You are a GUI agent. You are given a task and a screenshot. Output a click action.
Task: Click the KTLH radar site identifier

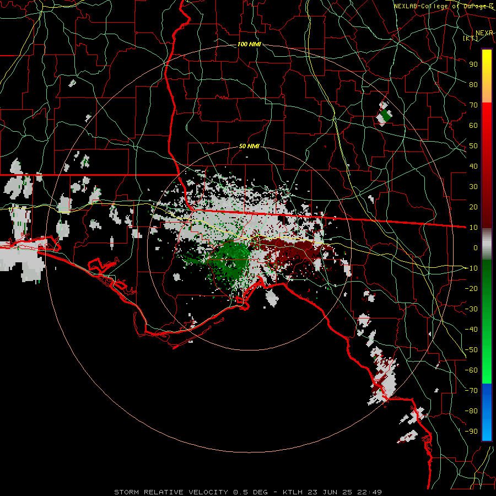pos(294,492)
